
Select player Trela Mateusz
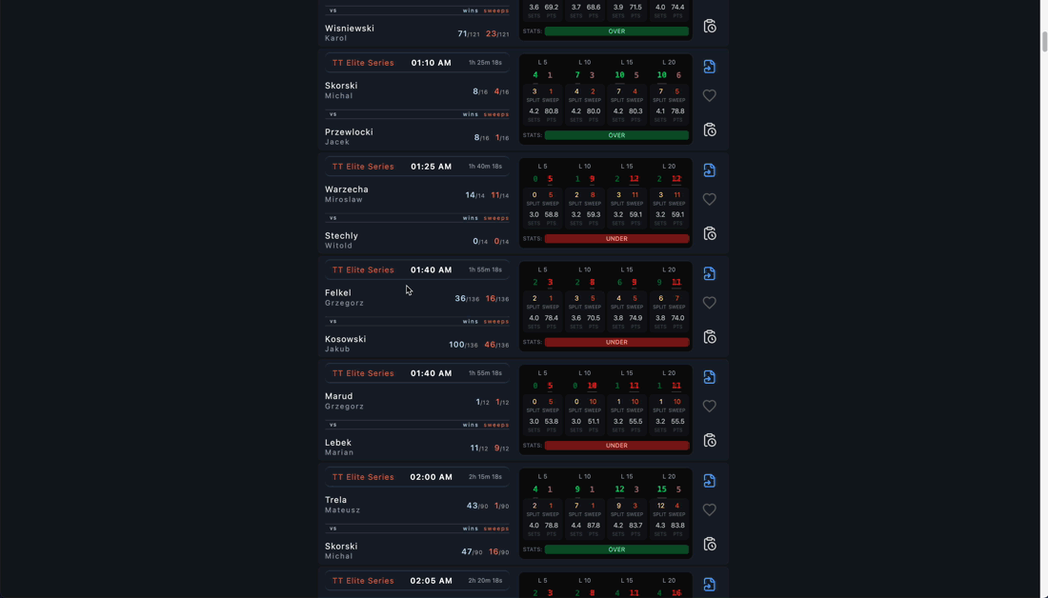click(342, 505)
